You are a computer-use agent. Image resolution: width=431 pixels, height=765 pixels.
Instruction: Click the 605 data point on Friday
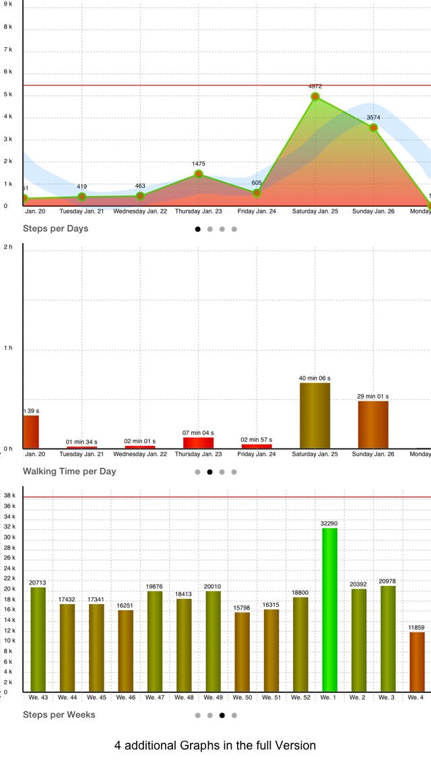[x=257, y=193]
